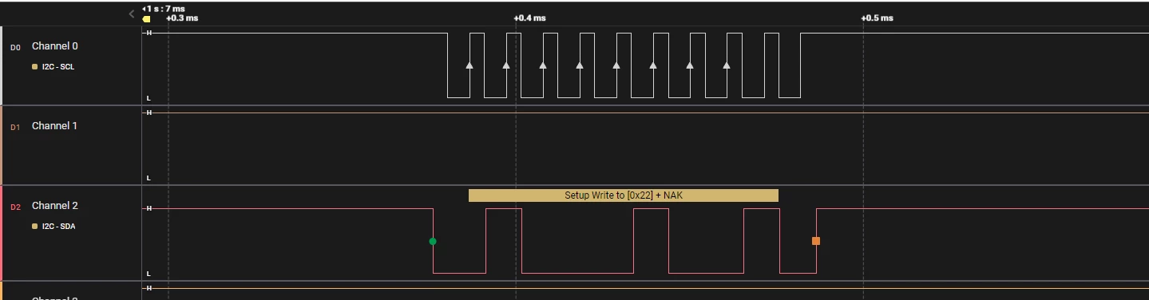Click the 'Setup Write to [0x22] + NAK' bubble

(x=624, y=195)
